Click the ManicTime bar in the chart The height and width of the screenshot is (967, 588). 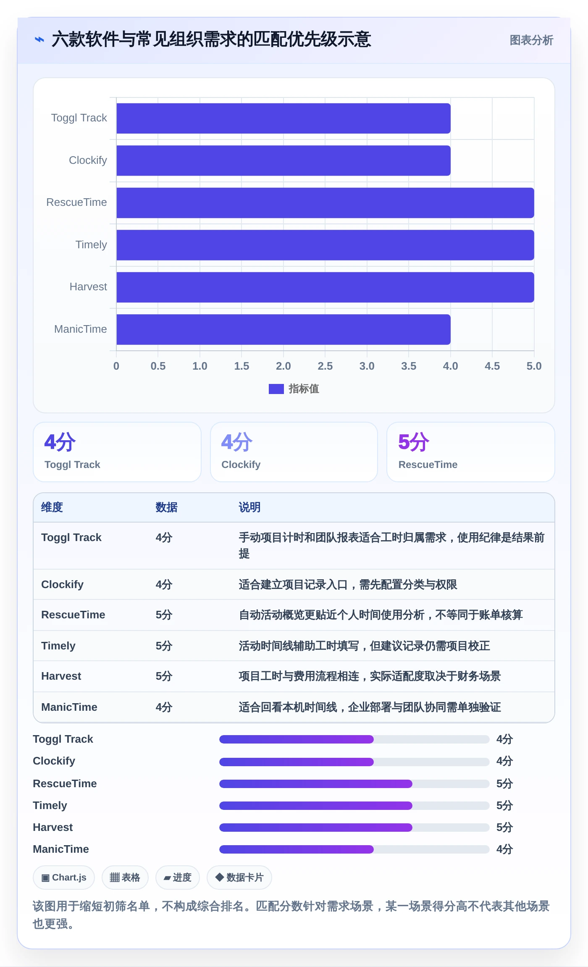(283, 329)
